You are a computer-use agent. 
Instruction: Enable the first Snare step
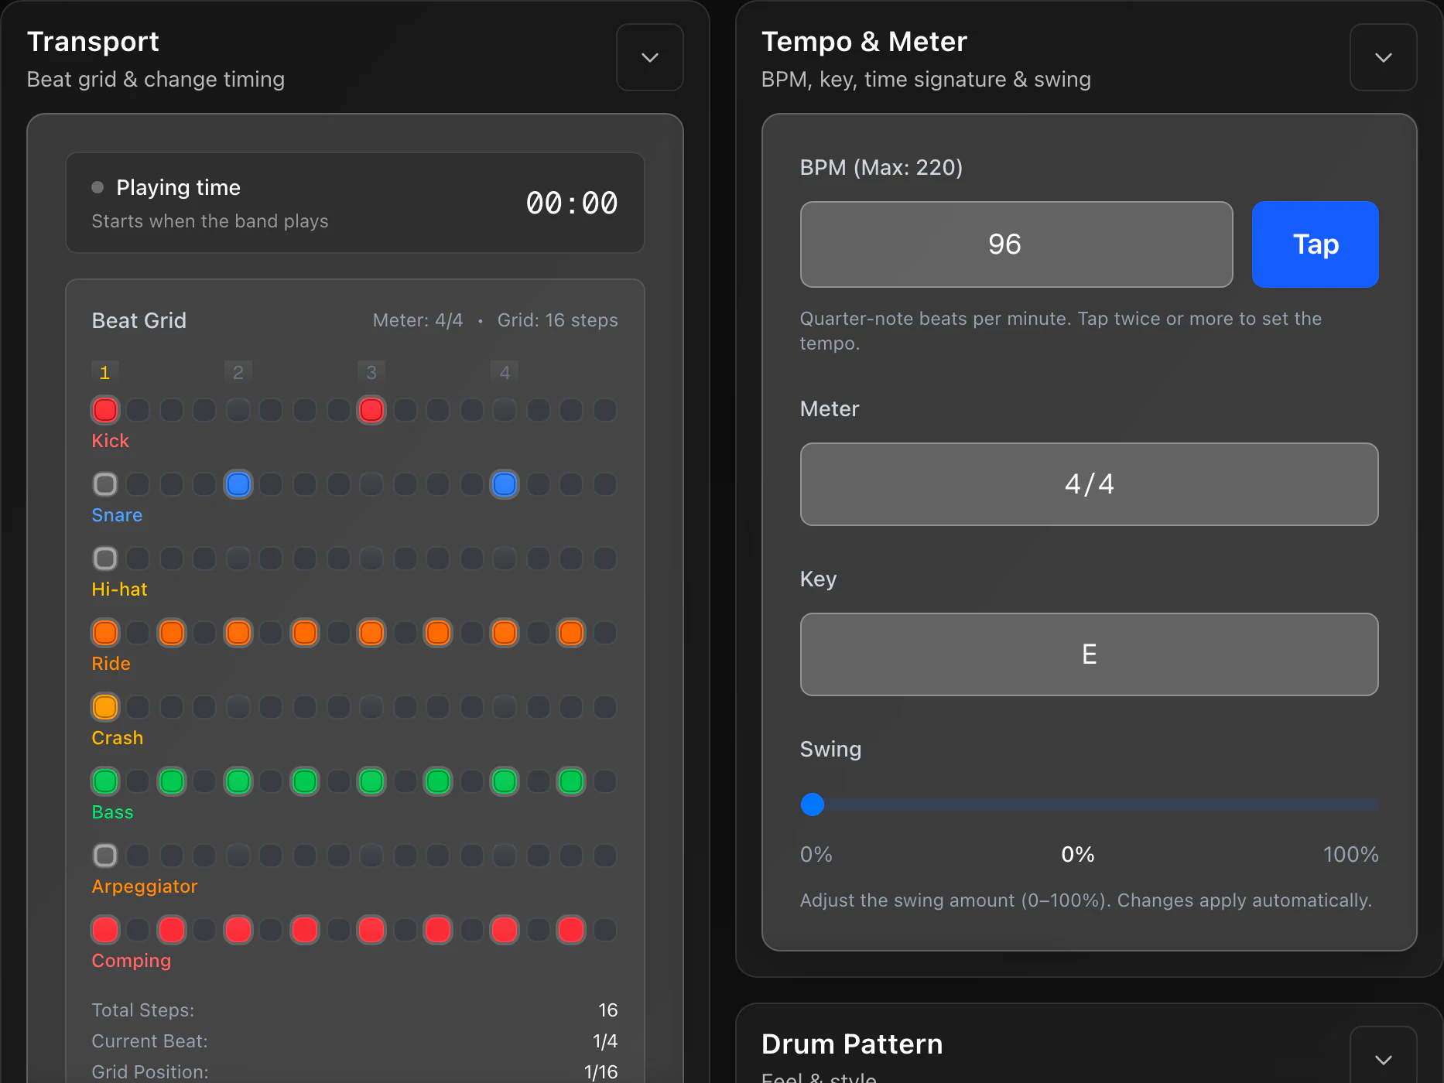[105, 484]
